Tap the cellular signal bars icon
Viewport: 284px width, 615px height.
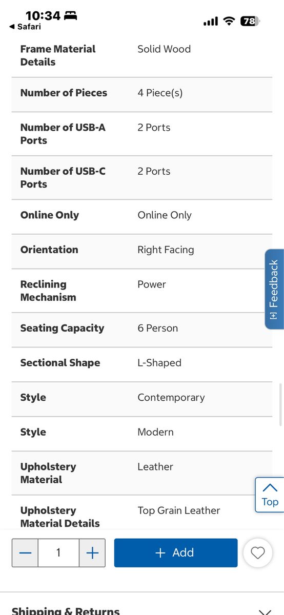211,22
